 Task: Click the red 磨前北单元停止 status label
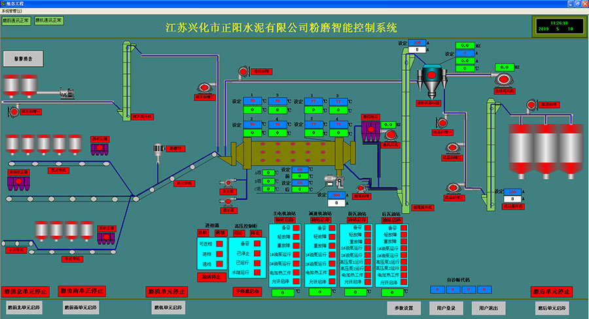(x=26, y=291)
